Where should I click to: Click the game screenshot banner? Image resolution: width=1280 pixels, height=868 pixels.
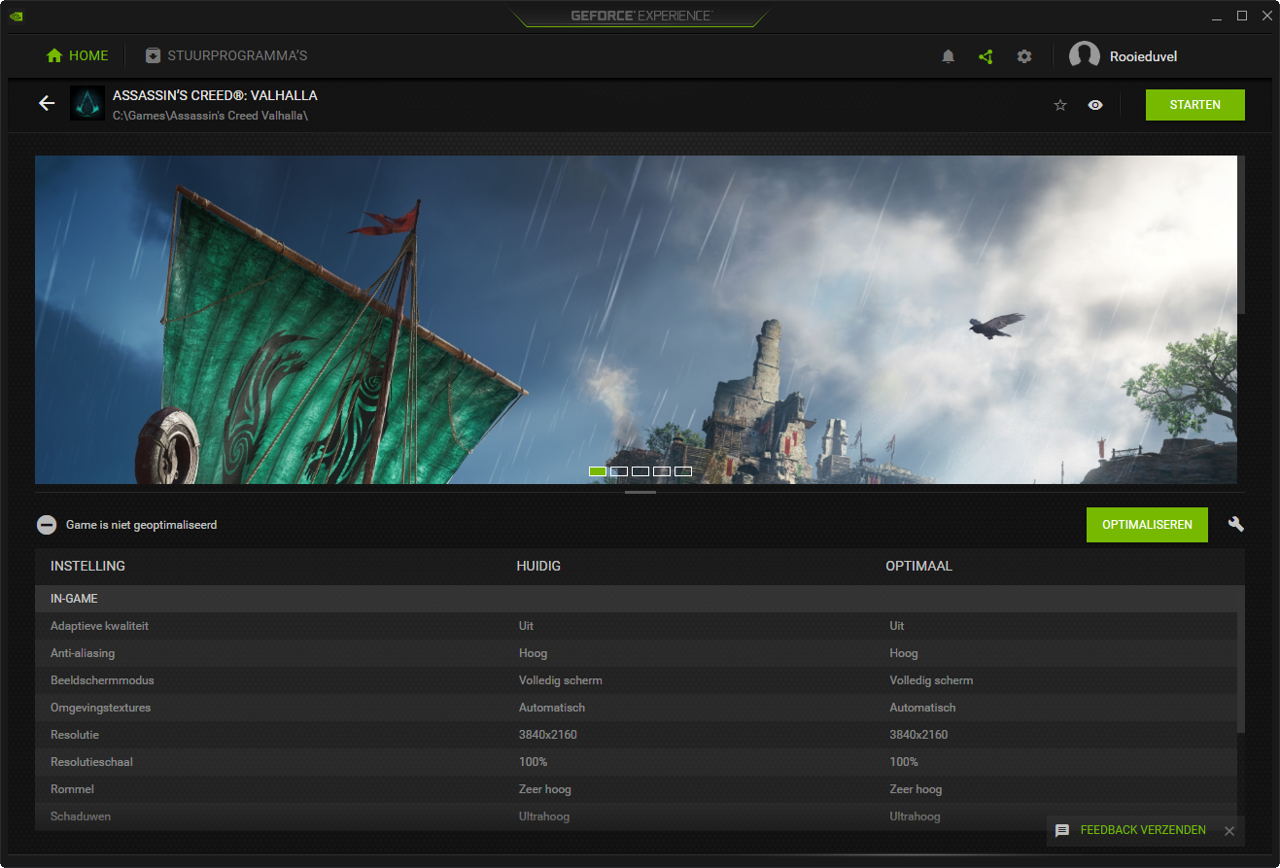coord(636,320)
